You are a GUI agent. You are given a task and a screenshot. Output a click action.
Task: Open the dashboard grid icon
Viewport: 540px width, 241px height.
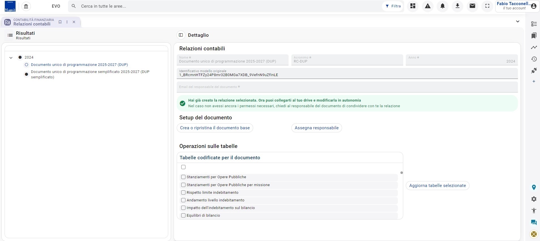point(413,6)
